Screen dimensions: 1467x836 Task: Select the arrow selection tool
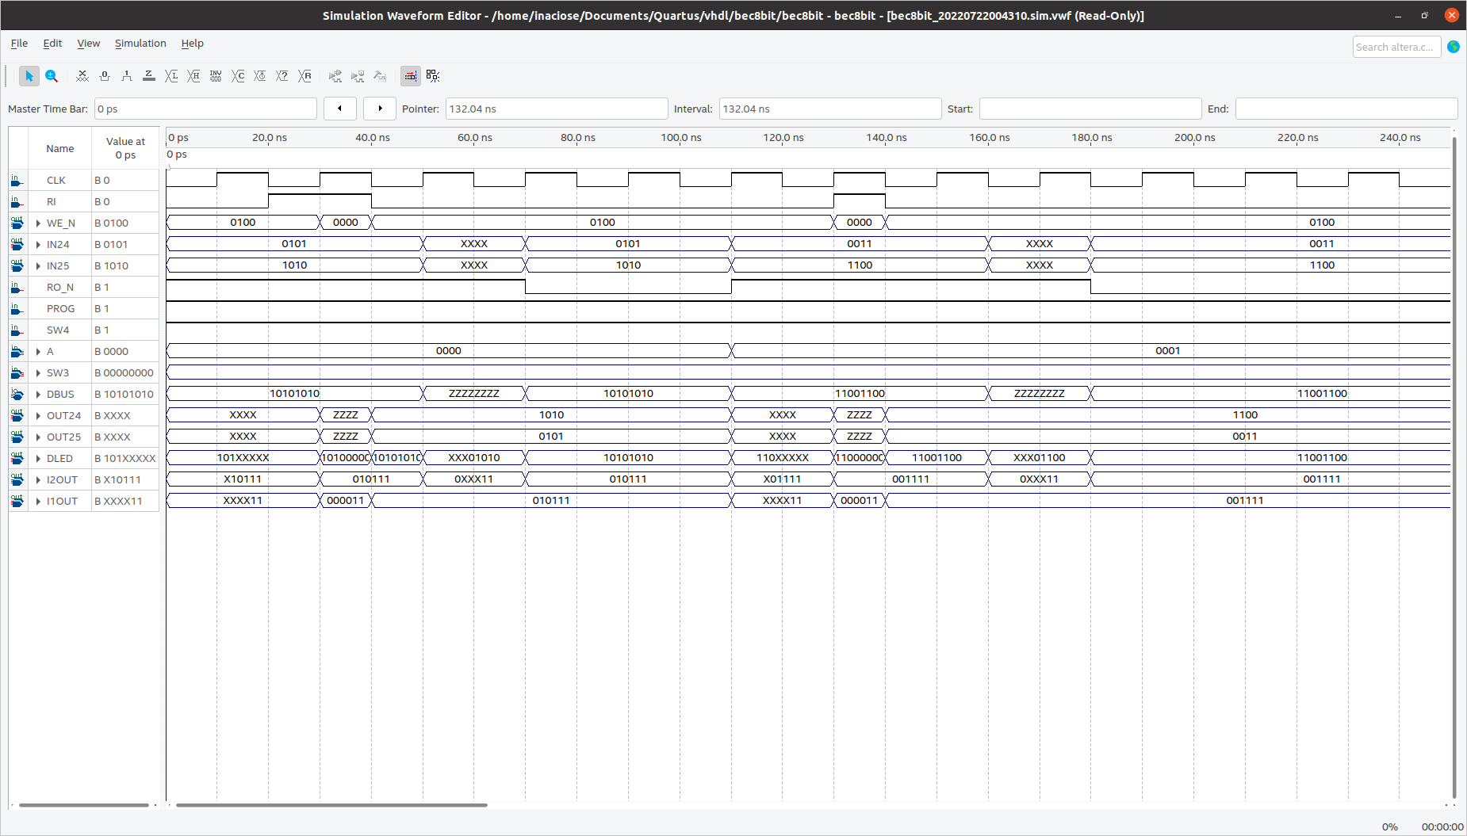pyautogui.click(x=29, y=76)
